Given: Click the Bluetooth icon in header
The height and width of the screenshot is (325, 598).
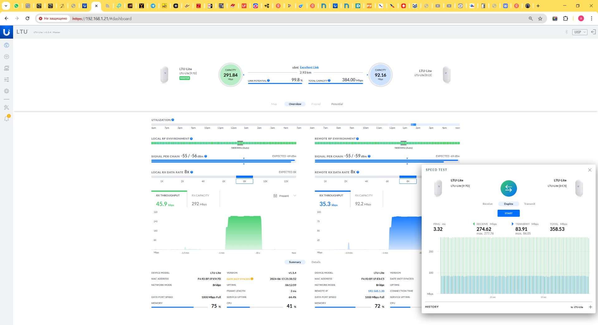Looking at the screenshot, I should click(566, 32).
